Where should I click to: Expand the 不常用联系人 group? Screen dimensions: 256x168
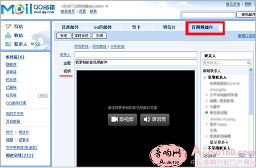205,148
